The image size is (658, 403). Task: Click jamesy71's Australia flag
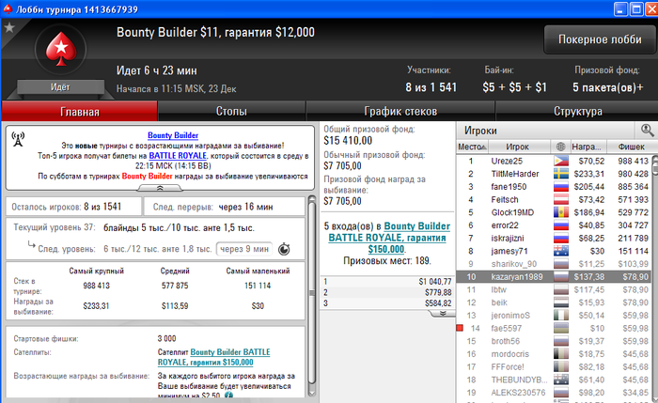pyautogui.click(x=561, y=251)
